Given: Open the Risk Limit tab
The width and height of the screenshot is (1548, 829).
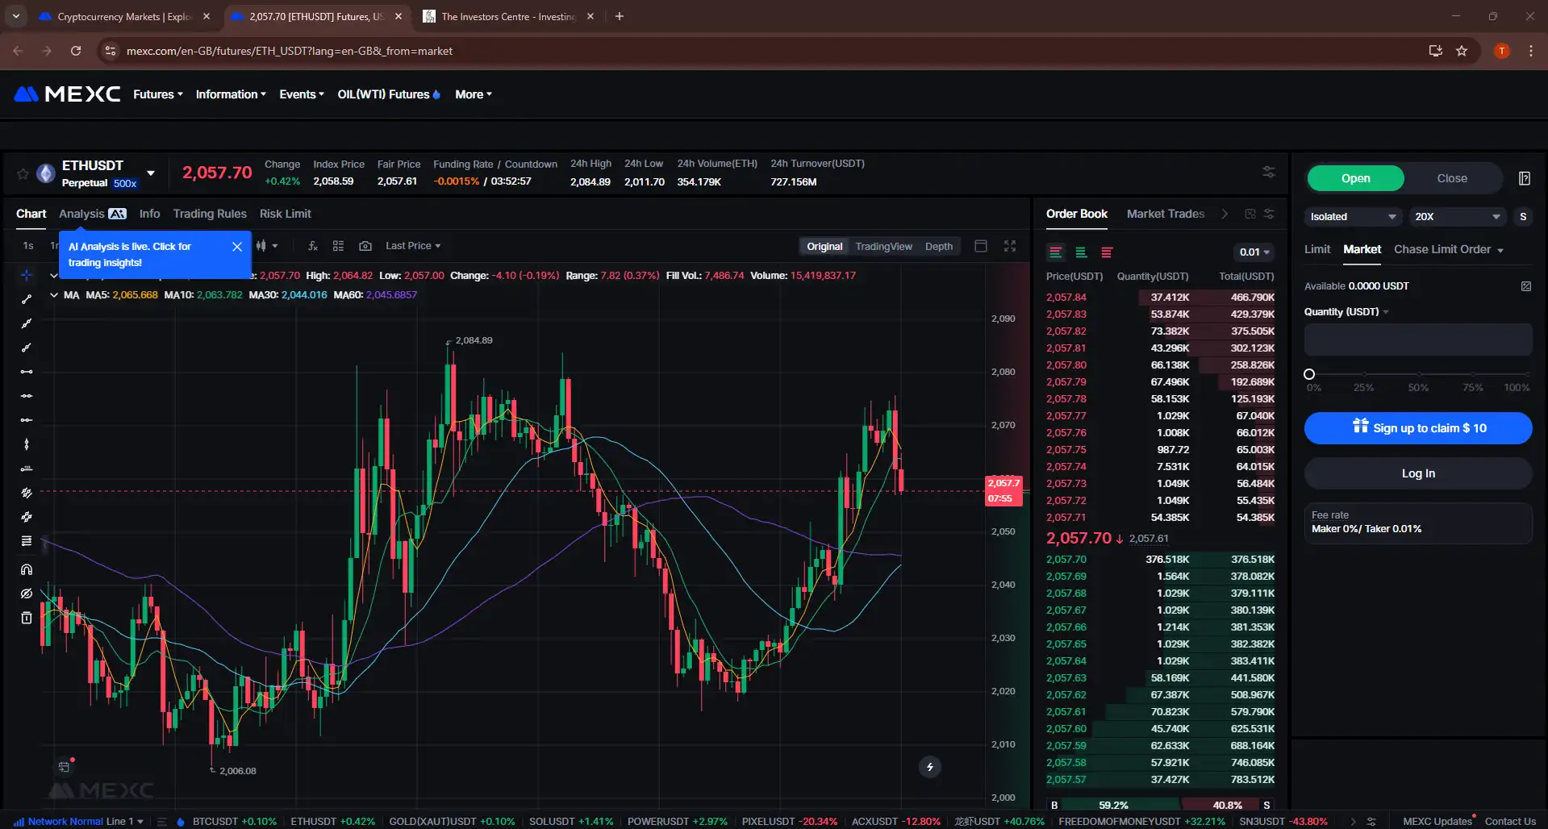Looking at the screenshot, I should (x=285, y=214).
